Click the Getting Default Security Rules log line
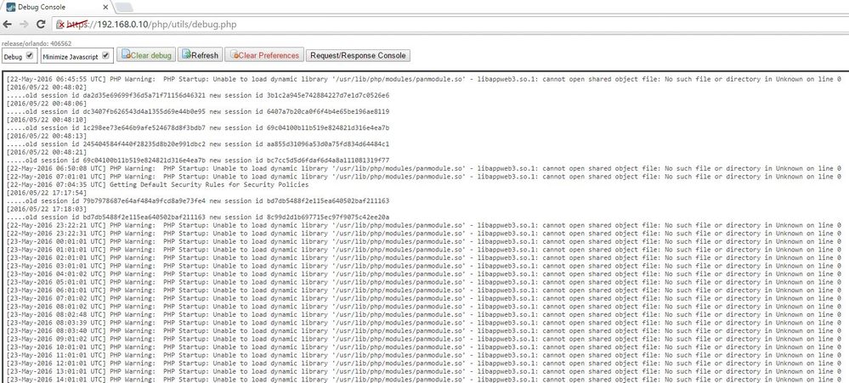 pos(157,184)
